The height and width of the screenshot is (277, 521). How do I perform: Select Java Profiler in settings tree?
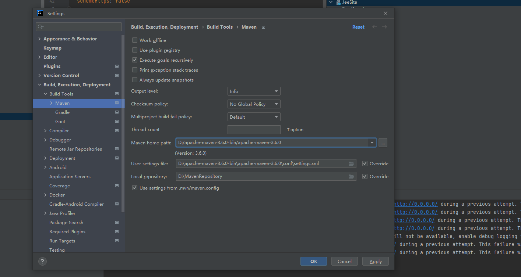click(63, 213)
